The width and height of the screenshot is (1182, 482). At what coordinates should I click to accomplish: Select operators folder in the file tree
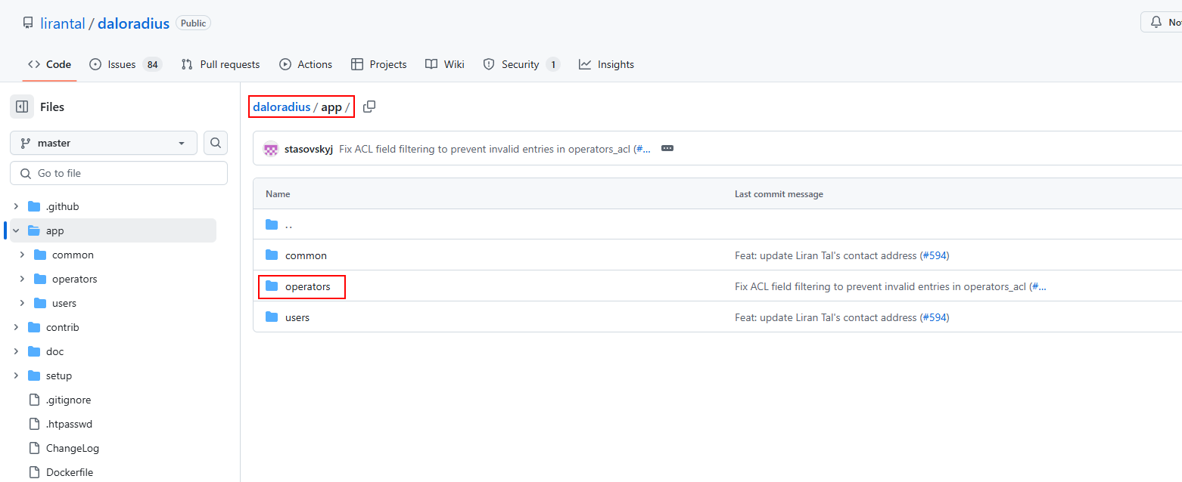click(x=75, y=279)
